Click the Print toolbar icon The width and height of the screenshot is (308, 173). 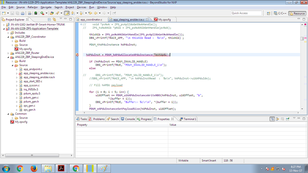pos(23,13)
